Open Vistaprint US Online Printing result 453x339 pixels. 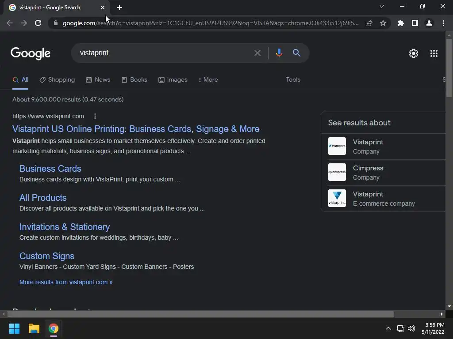136,129
